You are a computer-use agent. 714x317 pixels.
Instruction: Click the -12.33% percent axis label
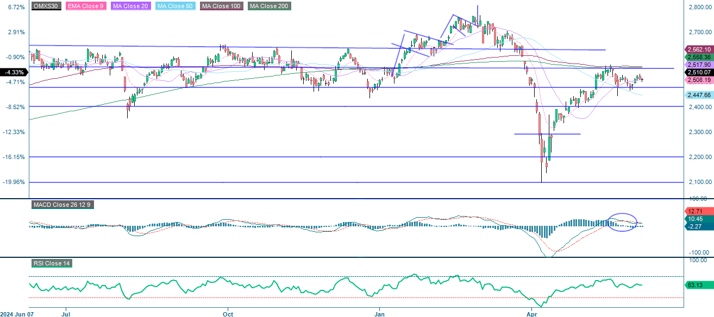click(13, 132)
